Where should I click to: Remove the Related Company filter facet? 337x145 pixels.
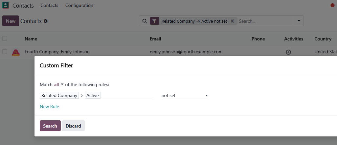pyautogui.click(x=232, y=21)
